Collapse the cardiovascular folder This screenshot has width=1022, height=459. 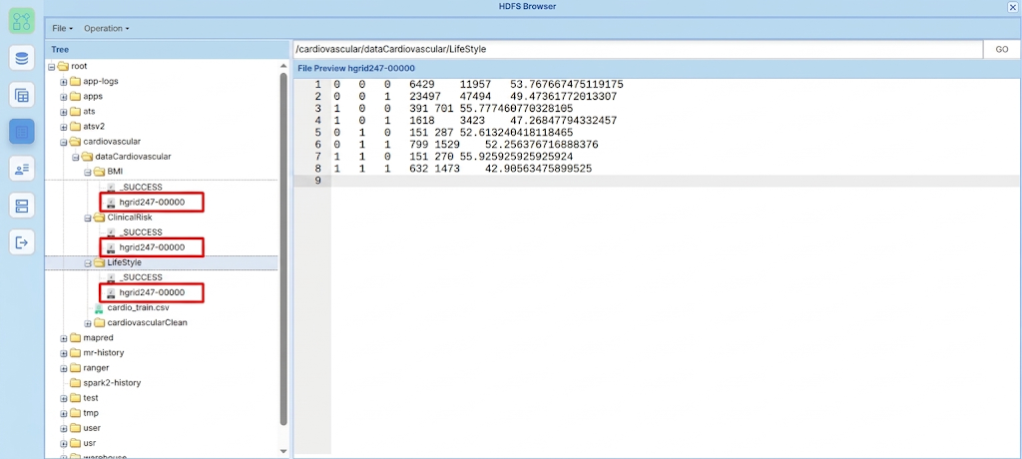(64, 142)
